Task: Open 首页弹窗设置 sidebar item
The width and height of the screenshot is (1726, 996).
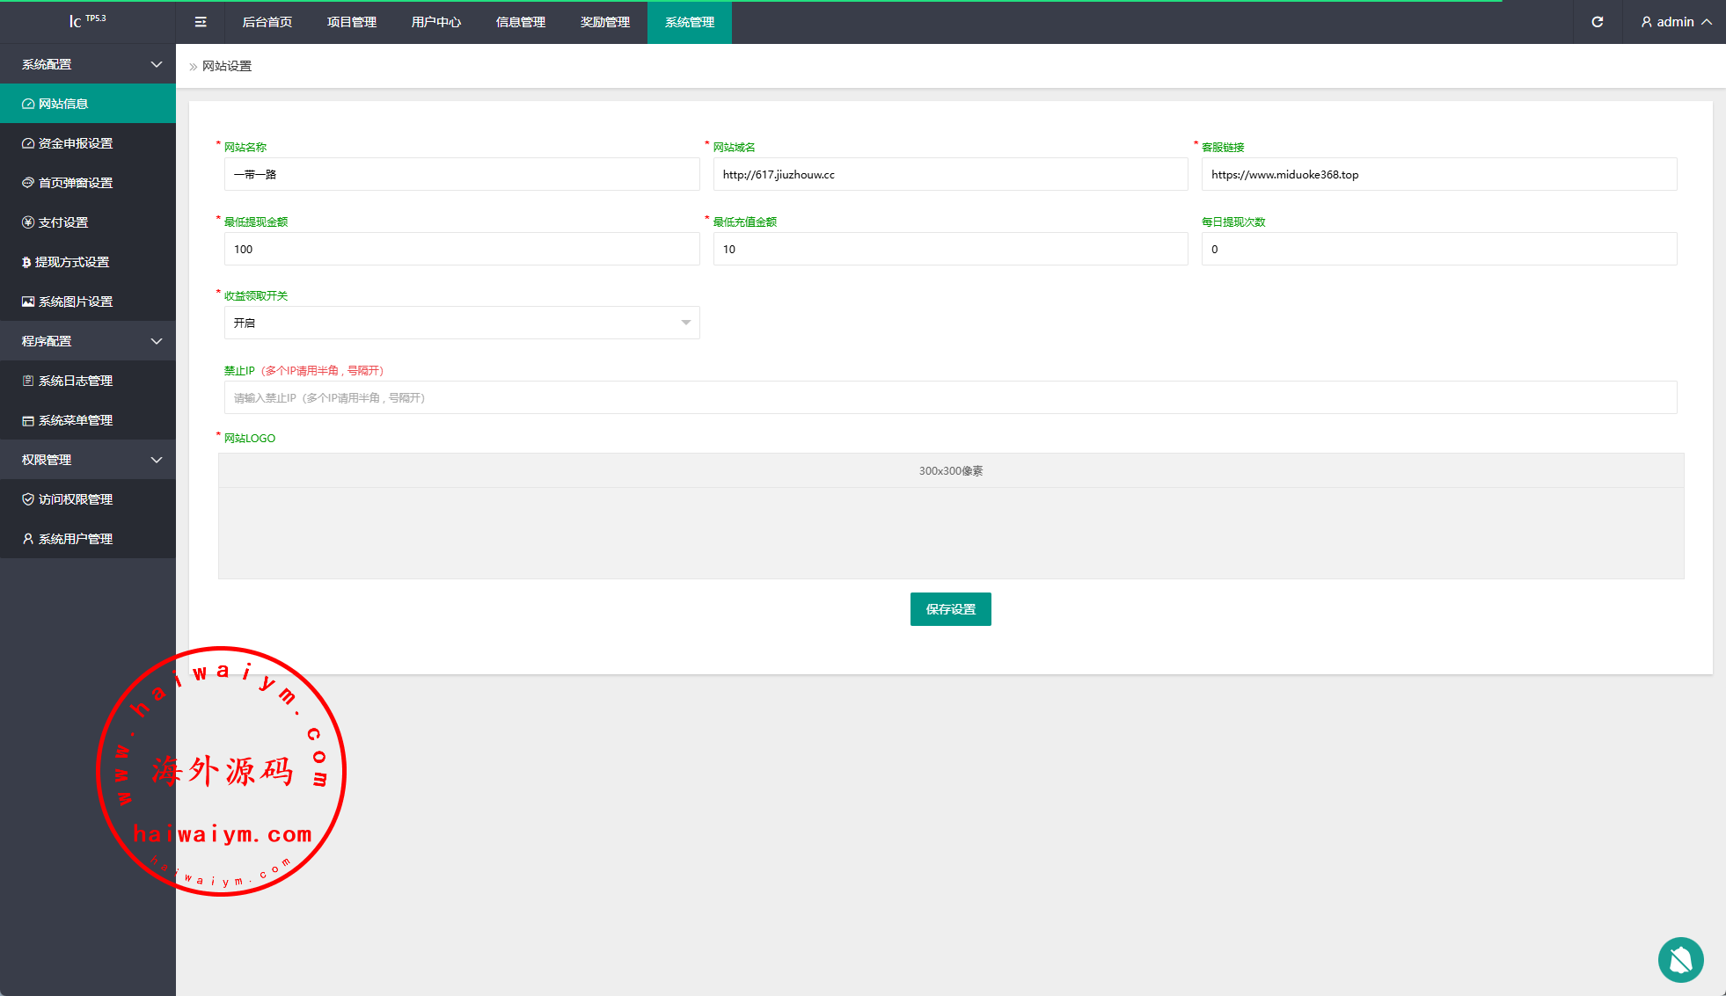Action: point(76,183)
